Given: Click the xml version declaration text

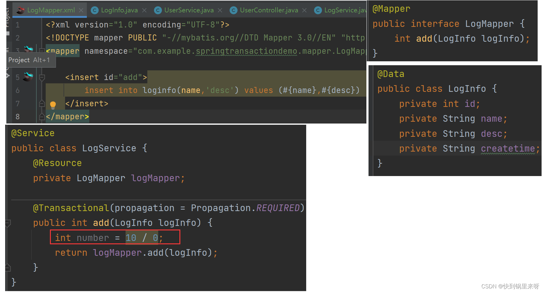Looking at the screenshot, I should 137,25.
